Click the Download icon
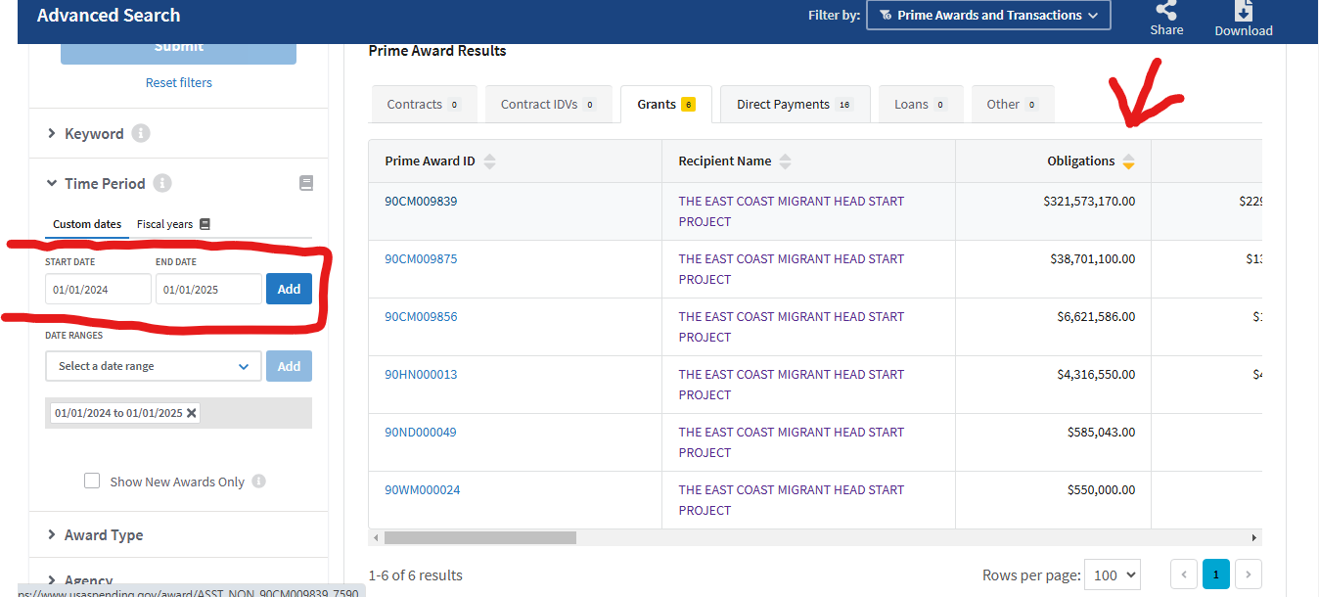The width and height of the screenshot is (1319, 597). pyautogui.click(x=1244, y=11)
